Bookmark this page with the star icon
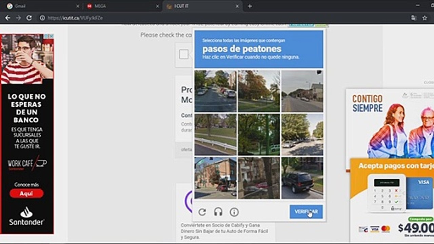 click(x=425, y=18)
